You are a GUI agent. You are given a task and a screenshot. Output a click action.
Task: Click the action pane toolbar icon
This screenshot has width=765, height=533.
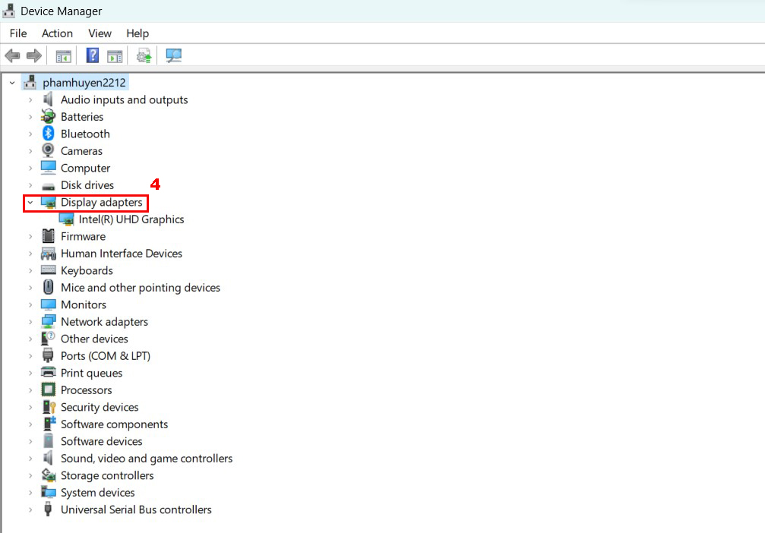coord(115,56)
